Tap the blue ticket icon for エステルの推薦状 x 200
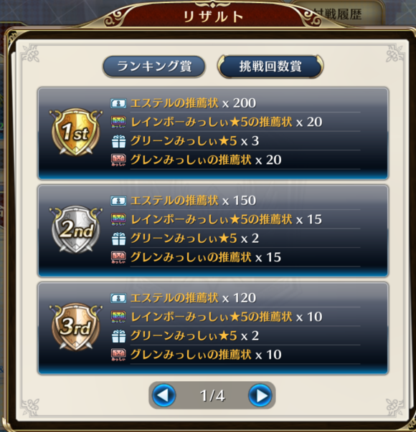The width and height of the screenshot is (416, 432). click(118, 103)
